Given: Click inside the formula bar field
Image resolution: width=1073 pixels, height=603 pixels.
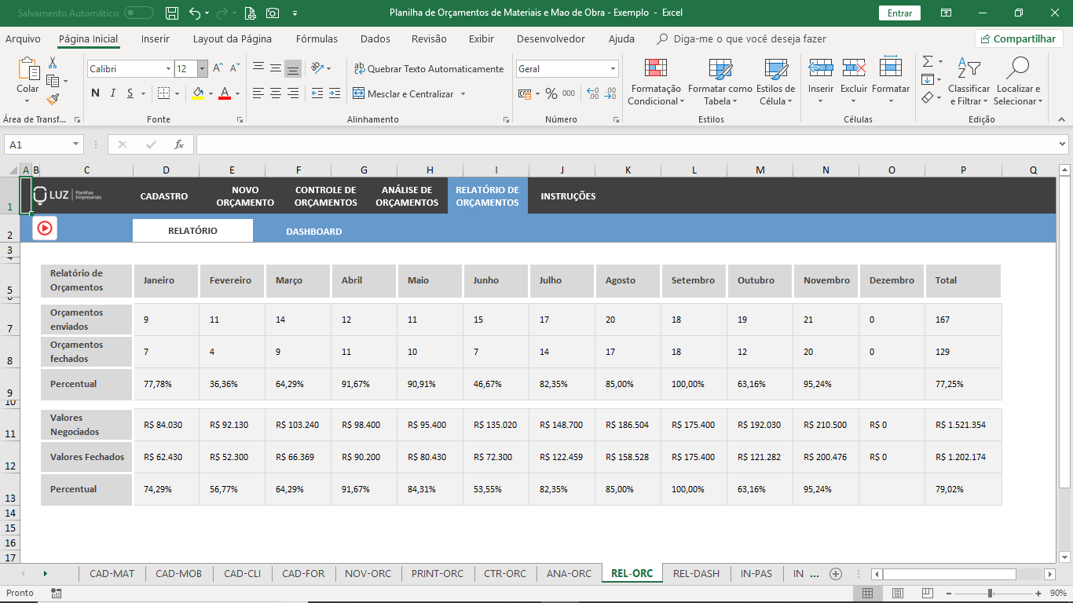Looking at the screenshot, I should coord(627,144).
